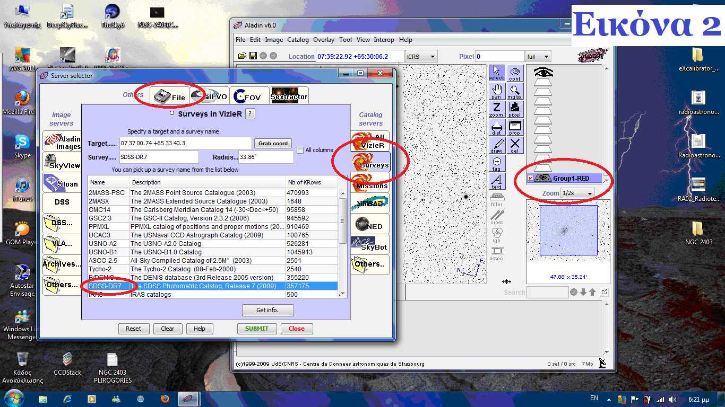Click the filter tool icon
This screenshot has width=725, height=407.
point(496,199)
